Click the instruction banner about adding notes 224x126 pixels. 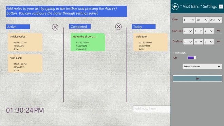click(x=67, y=11)
